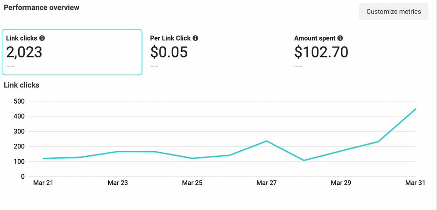The height and width of the screenshot is (210, 437).
Task: Click the Mar 28 dip on chart line
Action: click(304, 161)
